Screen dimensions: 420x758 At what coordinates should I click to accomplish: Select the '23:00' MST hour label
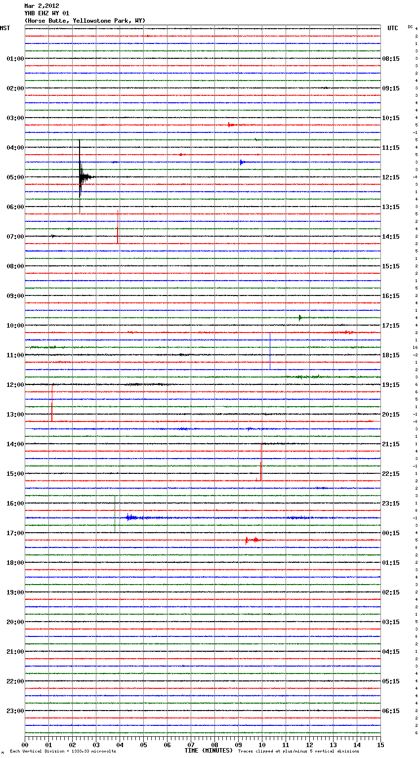pyautogui.click(x=15, y=711)
